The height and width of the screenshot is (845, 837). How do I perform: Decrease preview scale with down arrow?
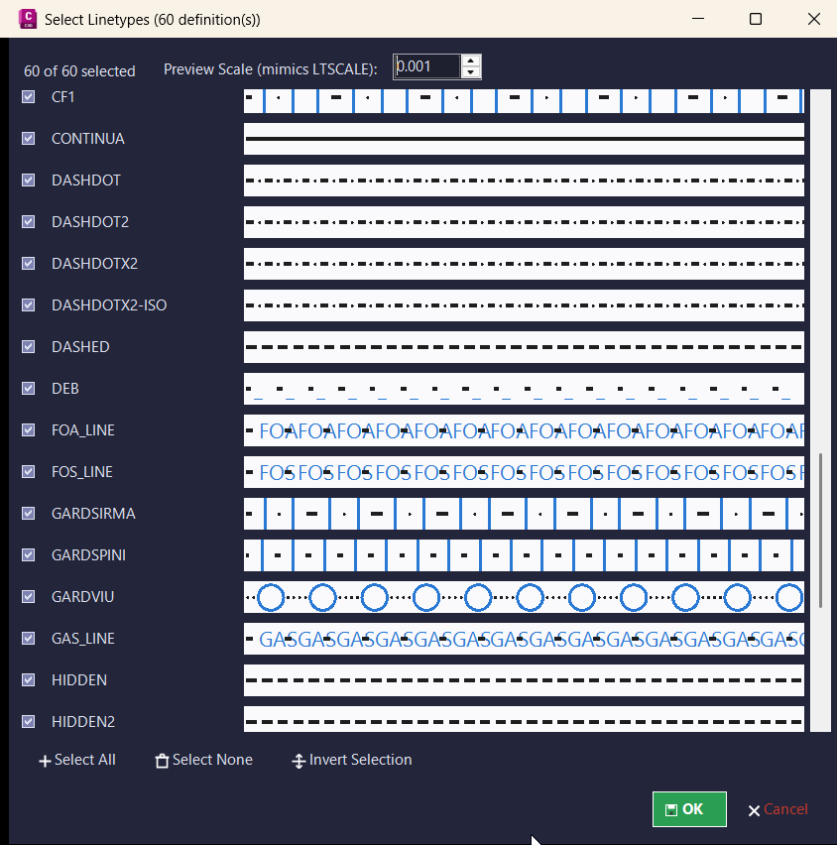(471, 72)
